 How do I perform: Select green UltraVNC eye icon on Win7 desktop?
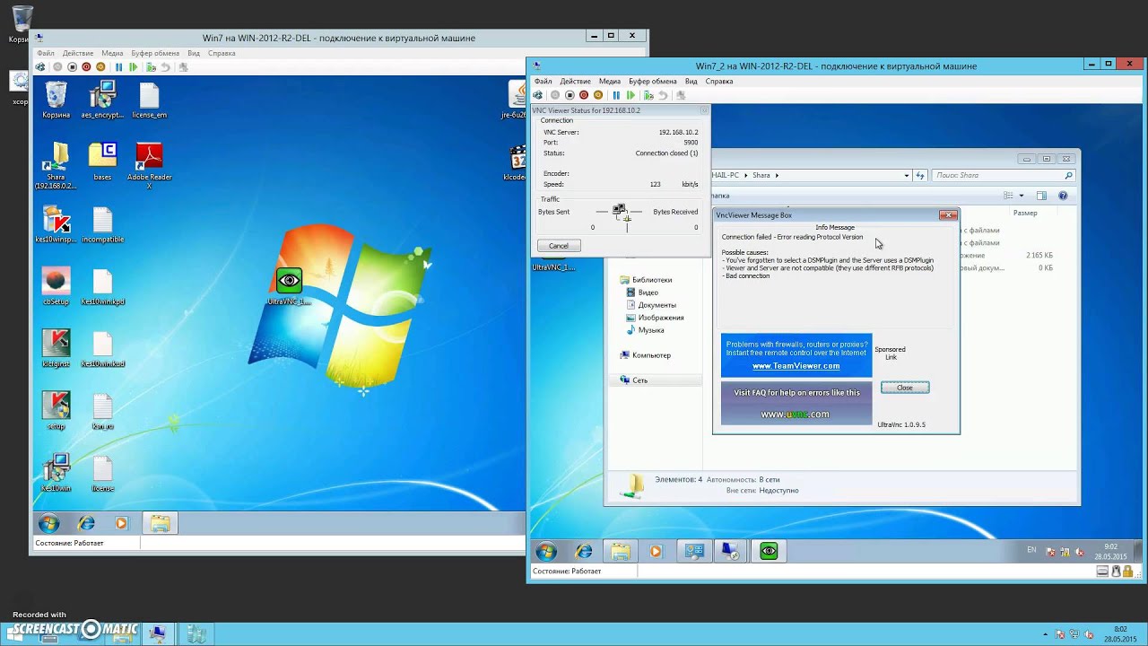pos(289,286)
